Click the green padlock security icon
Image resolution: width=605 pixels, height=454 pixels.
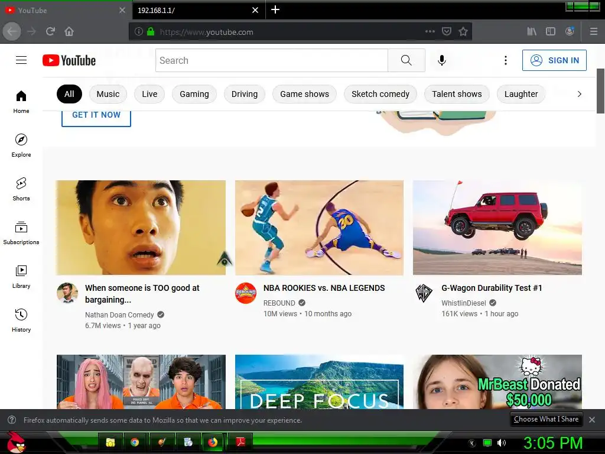coord(151,32)
